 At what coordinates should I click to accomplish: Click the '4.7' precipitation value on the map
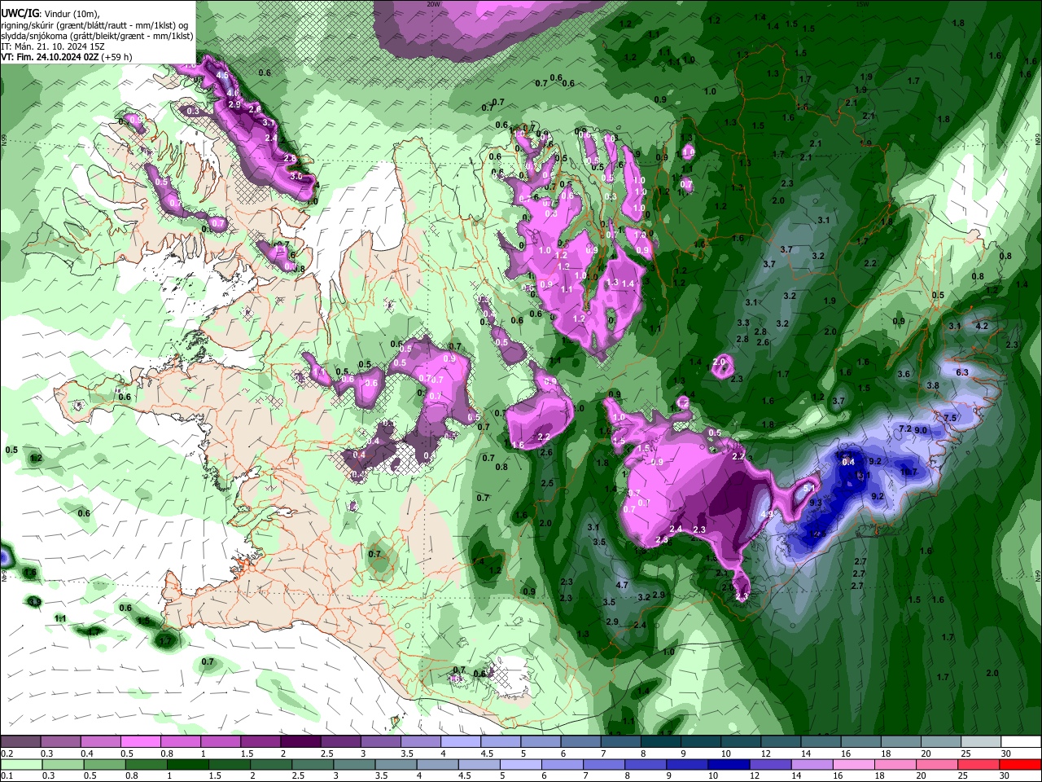[x=622, y=585]
